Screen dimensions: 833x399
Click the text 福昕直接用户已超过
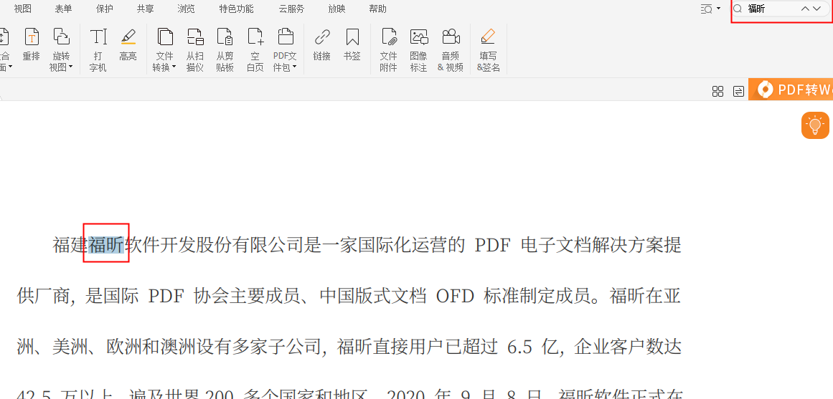tap(417, 347)
